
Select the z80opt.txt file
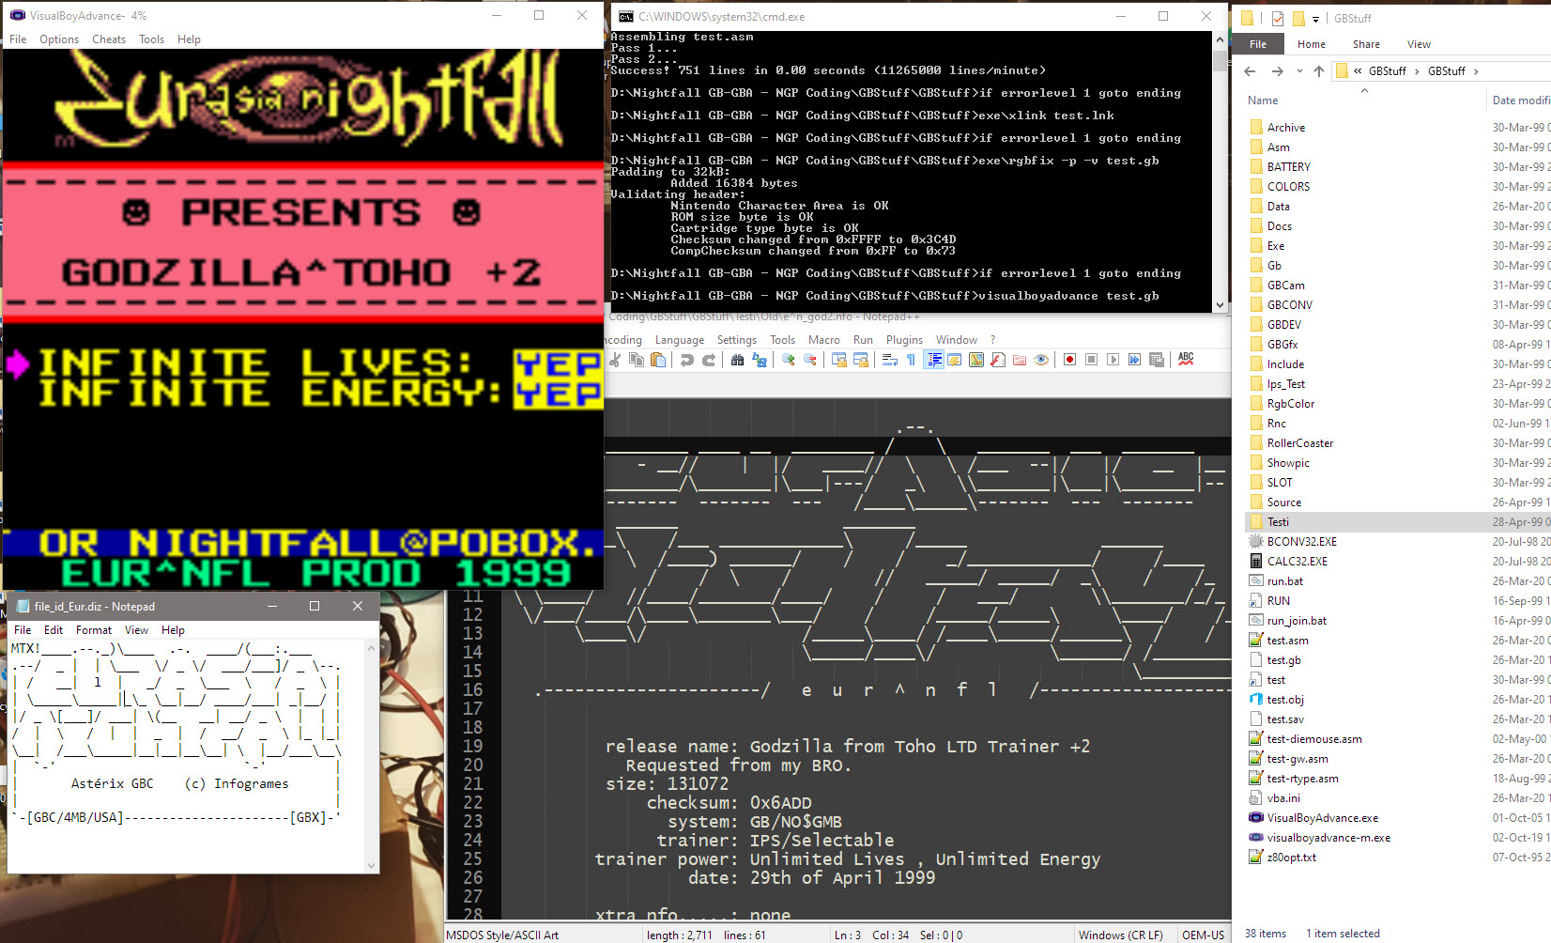tap(1291, 858)
